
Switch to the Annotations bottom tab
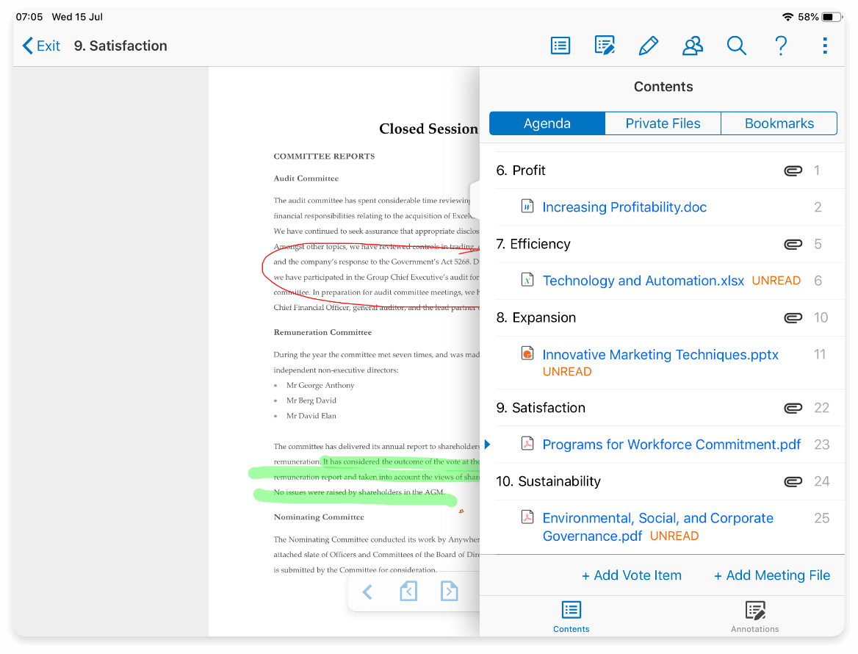click(x=754, y=617)
